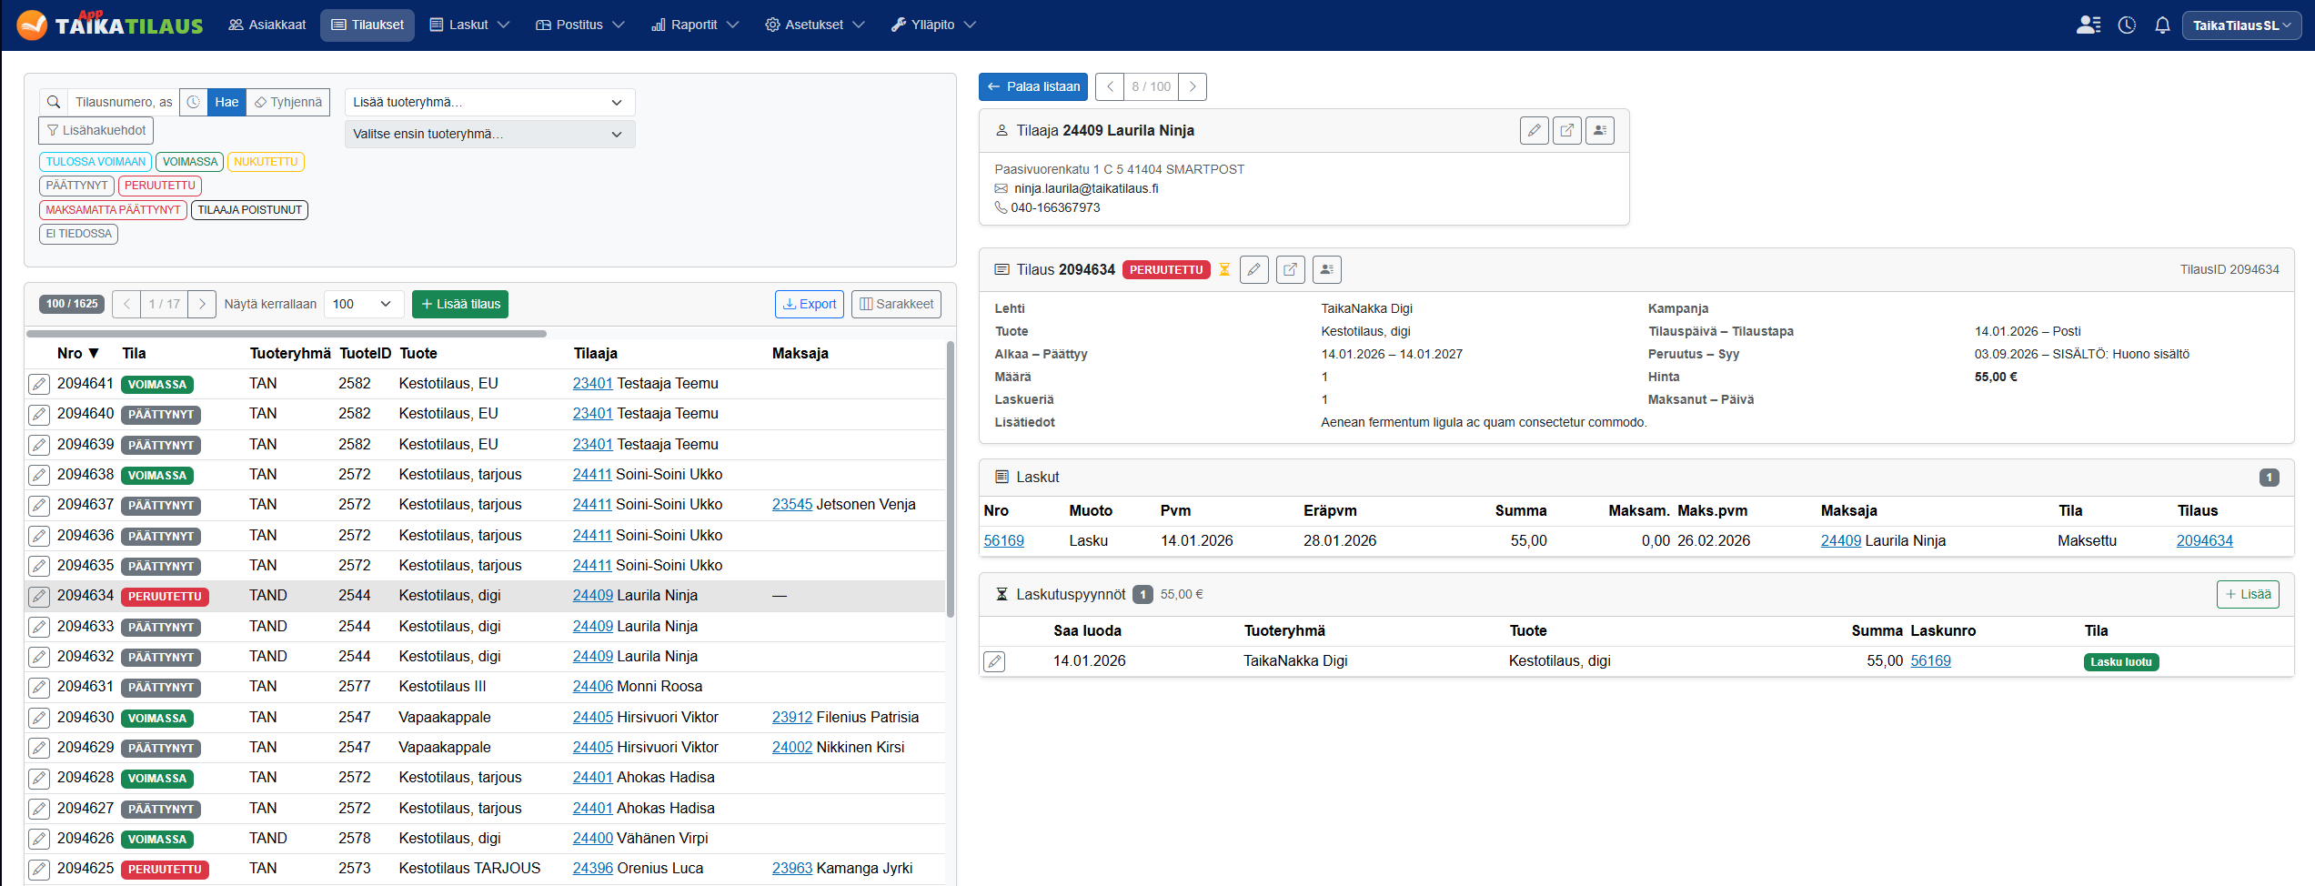Edit the billing request row dated 14.01.2026
The width and height of the screenshot is (2315, 886).
point(994,662)
